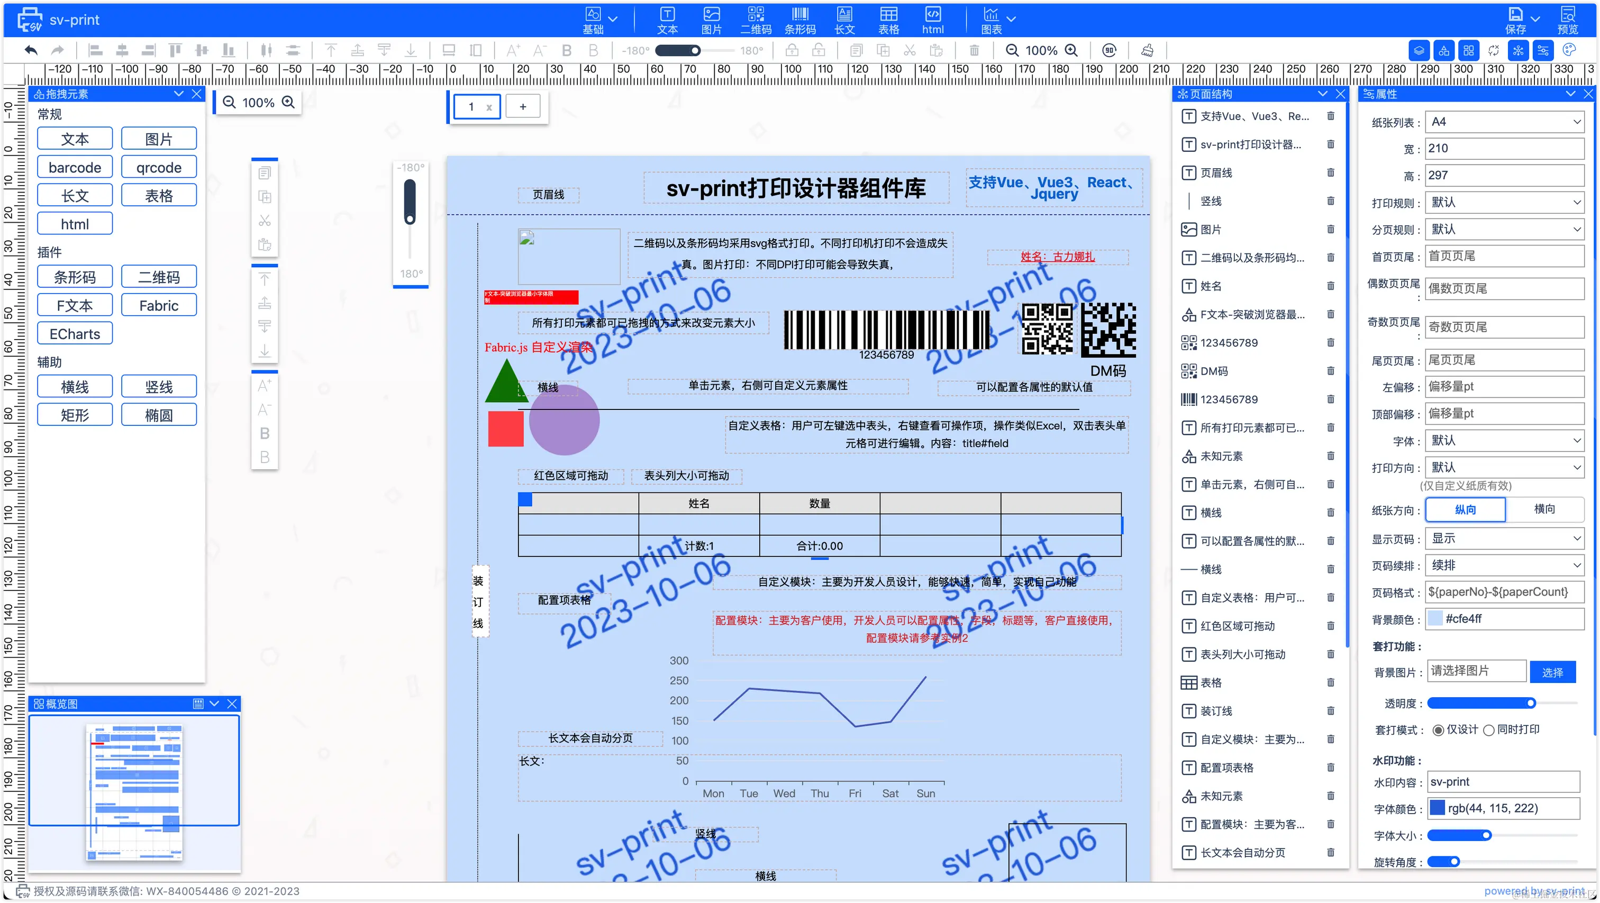Delete the DM码 item in page structure
1600x903 pixels.
(x=1331, y=371)
